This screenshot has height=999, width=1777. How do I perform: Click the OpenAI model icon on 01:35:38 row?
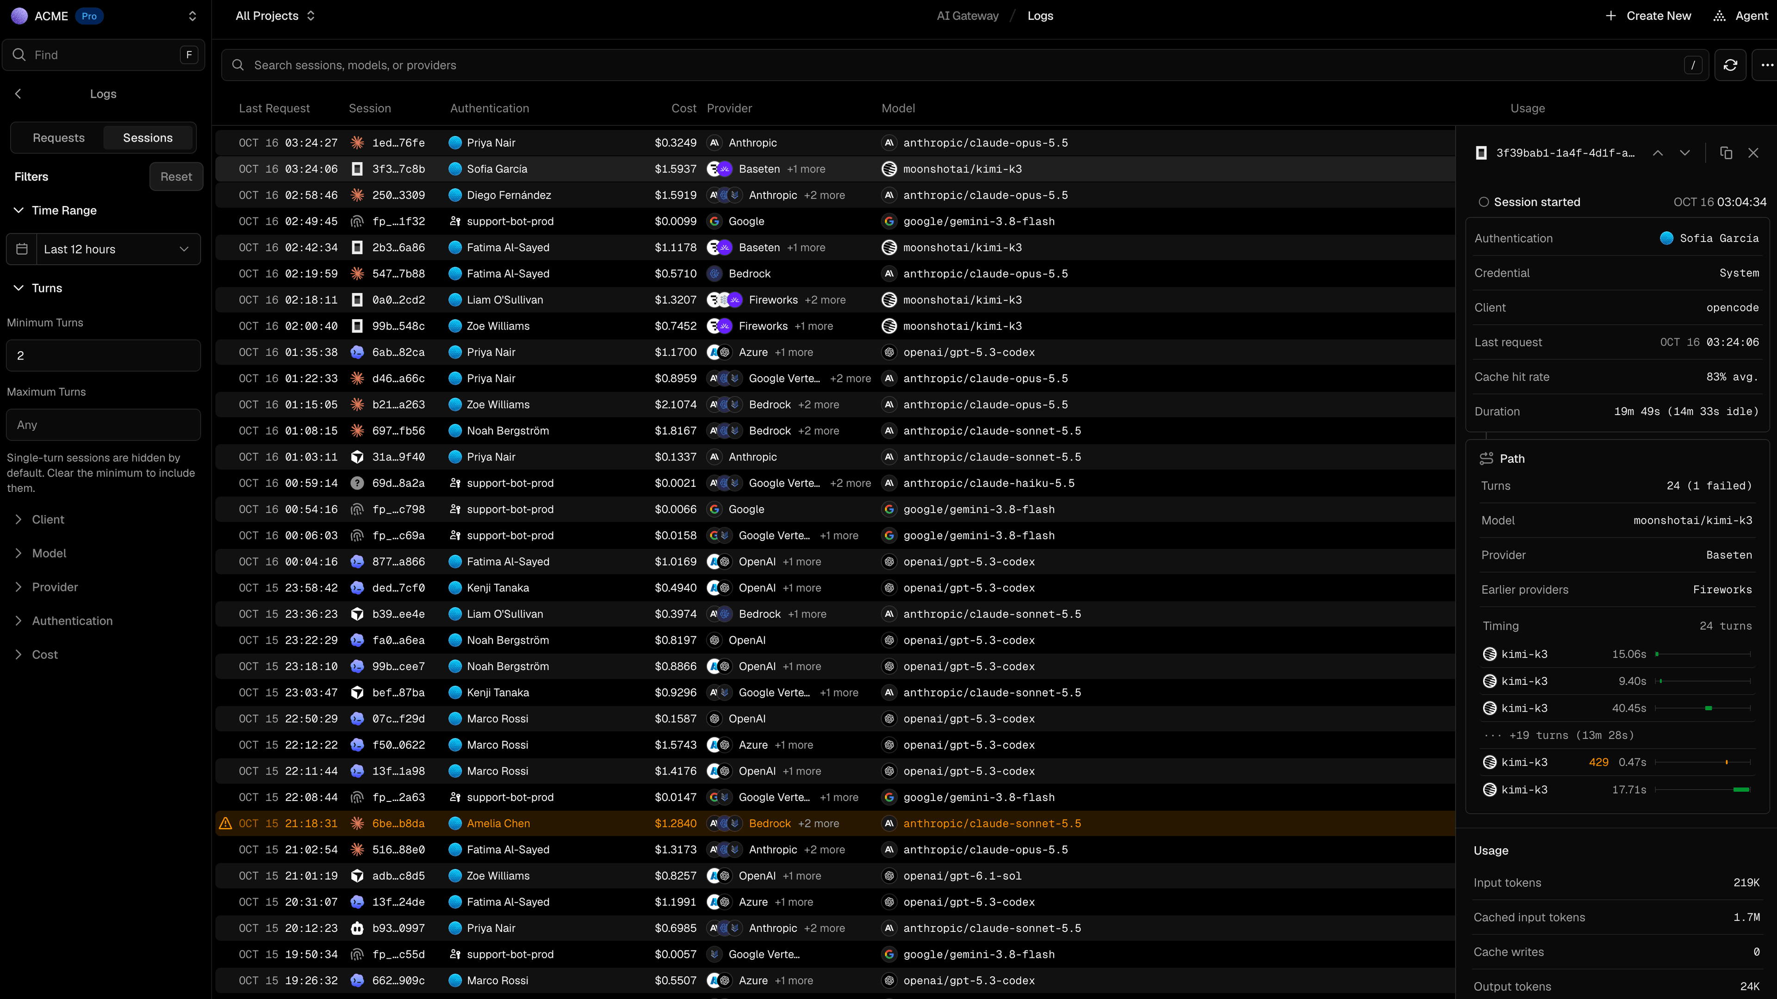[889, 352]
